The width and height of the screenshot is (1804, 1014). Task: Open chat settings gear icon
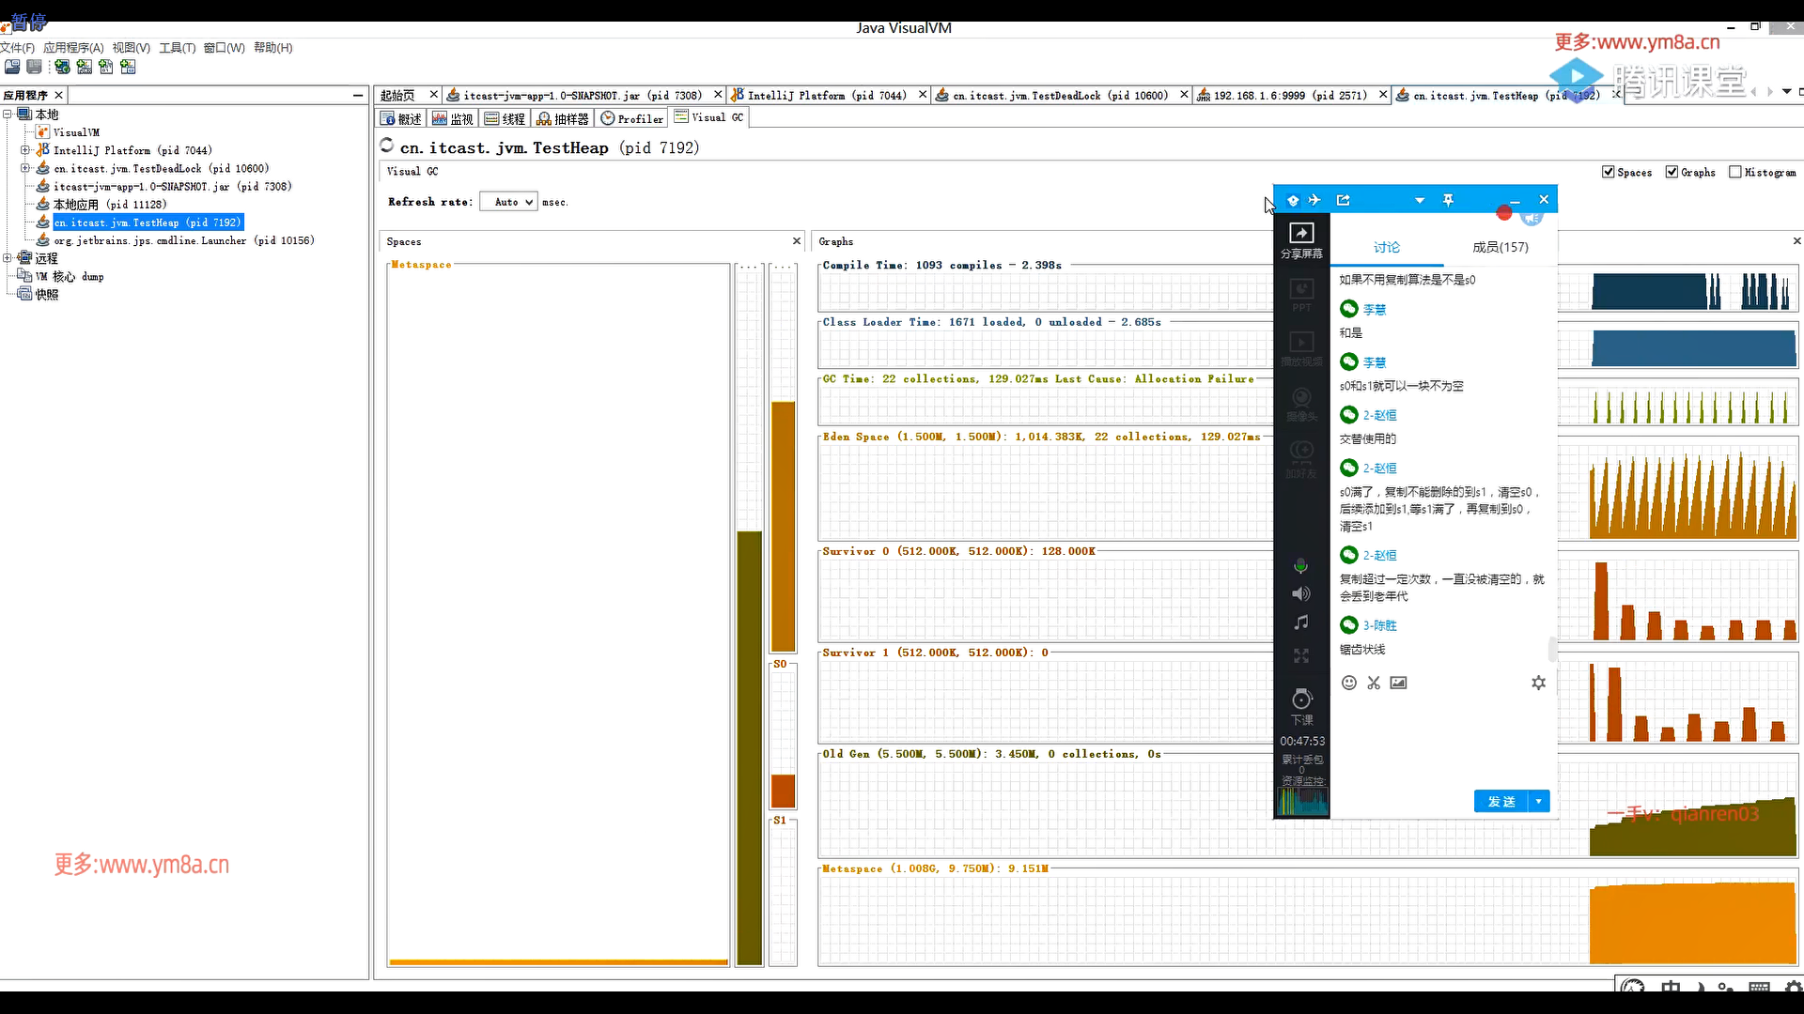coord(1538,683)
